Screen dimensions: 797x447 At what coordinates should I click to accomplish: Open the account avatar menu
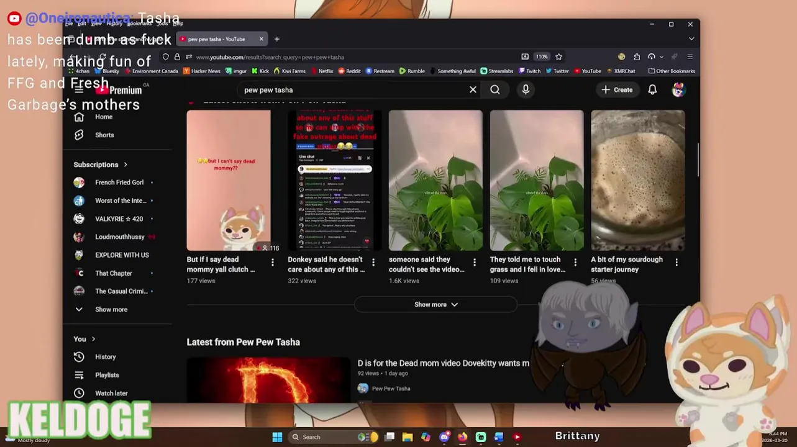tap(678, 89)
